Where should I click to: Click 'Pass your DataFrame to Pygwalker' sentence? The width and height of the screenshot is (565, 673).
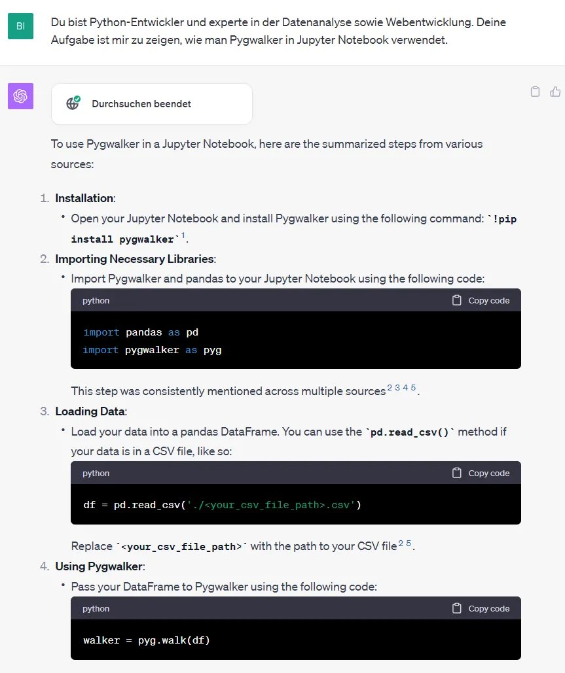pos(224,587)
